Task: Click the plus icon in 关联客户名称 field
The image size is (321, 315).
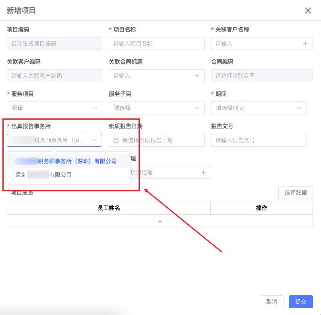Action: tap(305, 44)
